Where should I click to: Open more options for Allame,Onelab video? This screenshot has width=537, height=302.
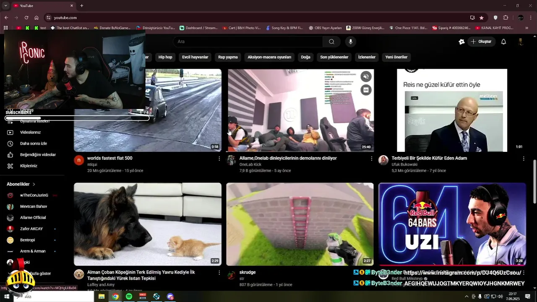371,159
